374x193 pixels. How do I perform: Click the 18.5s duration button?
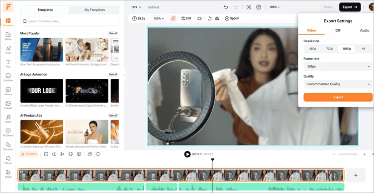tap(139, 18)
